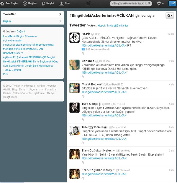Open the Sebahat Tuncel'e trend
The width and height of the screenshot is (177, 183).
pos(13,53)
